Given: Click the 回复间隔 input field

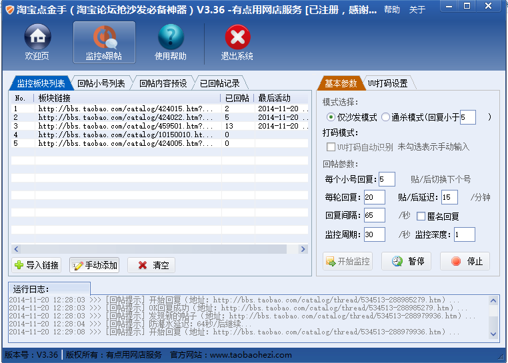Looking at the screenshot, I should coord(375,215).
